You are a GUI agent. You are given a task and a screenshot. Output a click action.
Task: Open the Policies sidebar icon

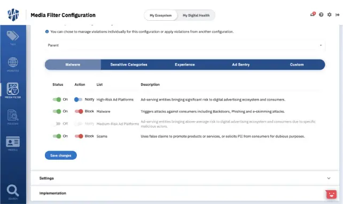[13, 117]
